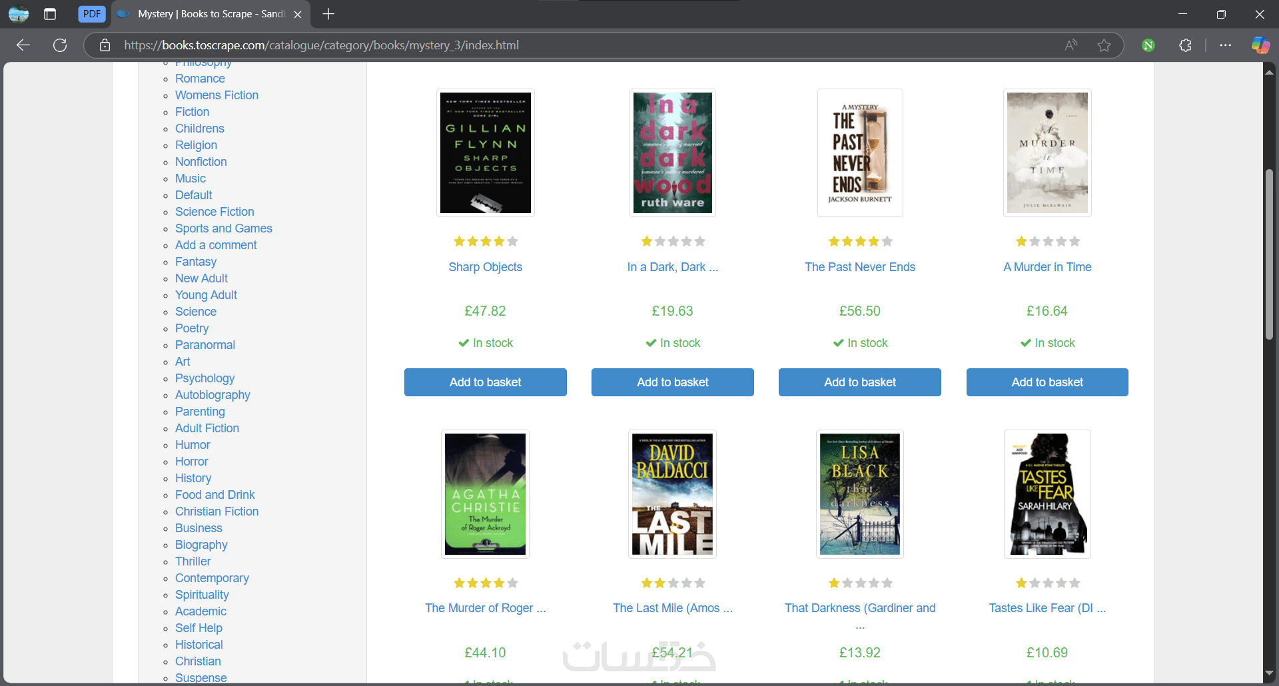Browse the Young Adult category
Image resolution: width=1279 pixels, height=686 pixels.
pos(206,295)
